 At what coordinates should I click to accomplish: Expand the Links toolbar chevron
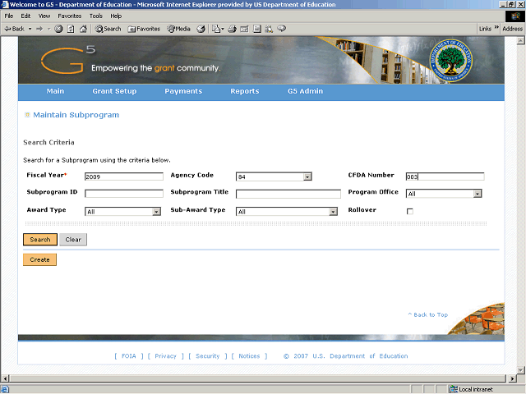496,27
